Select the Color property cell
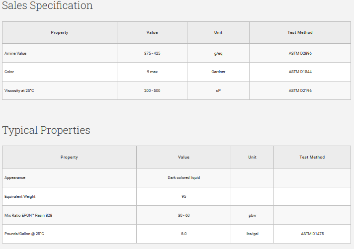 (9, 72)
